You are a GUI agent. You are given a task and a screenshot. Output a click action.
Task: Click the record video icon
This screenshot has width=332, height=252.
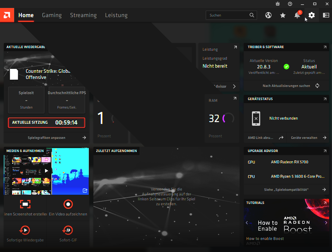(68, 204)
